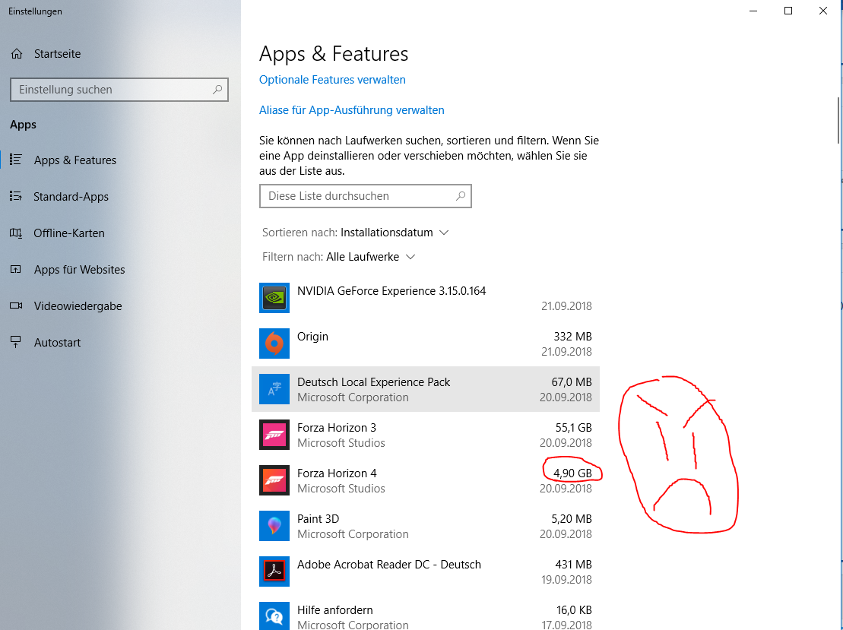Click the Videowiedergabe camera icon
Screen dimensions: 843x630
click(x=16, y=306)
